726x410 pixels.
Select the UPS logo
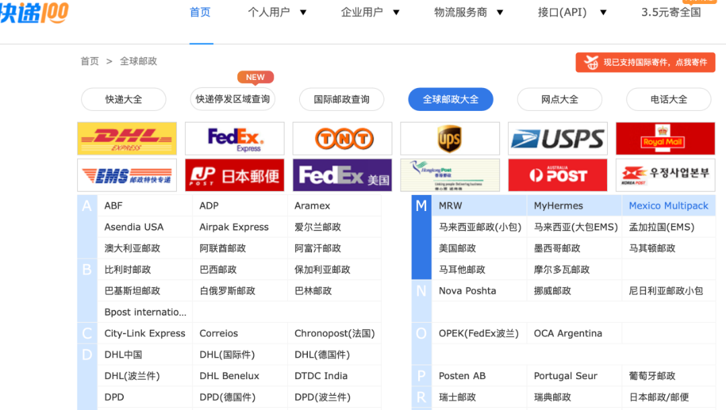pyautogui.click(x=450, y=138)
